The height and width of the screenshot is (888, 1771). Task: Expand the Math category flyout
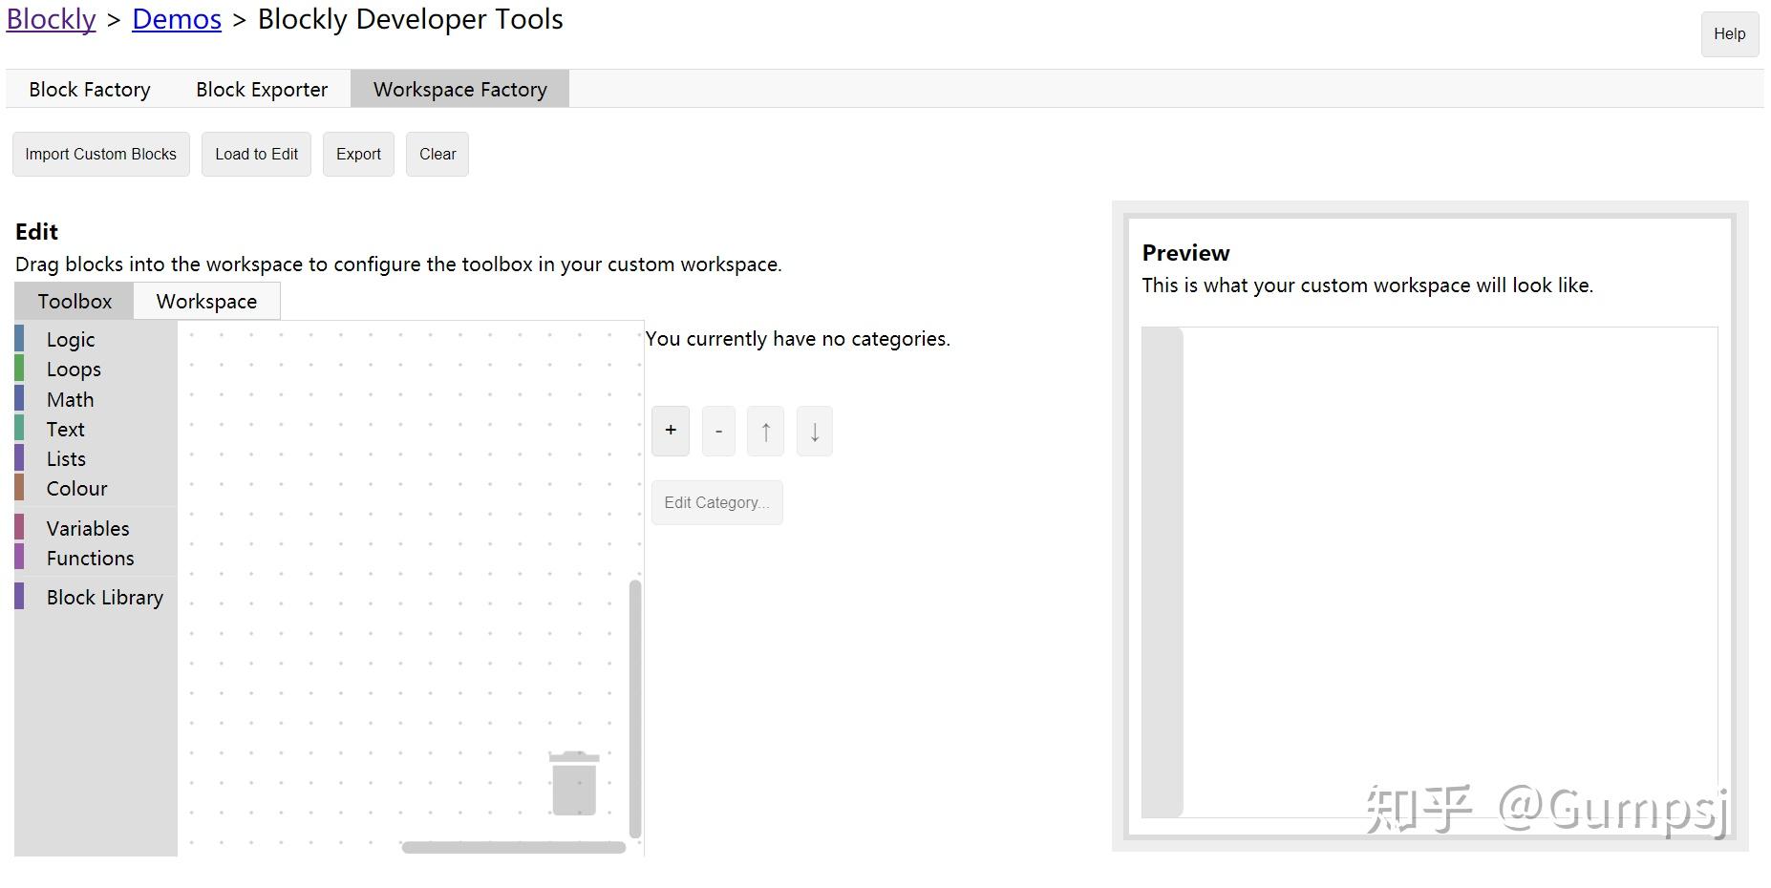[x=70, y=400]
